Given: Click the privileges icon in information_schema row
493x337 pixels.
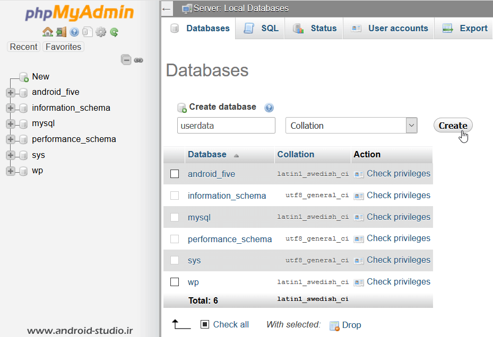Looking at the screenshot, I should point(359,196).
